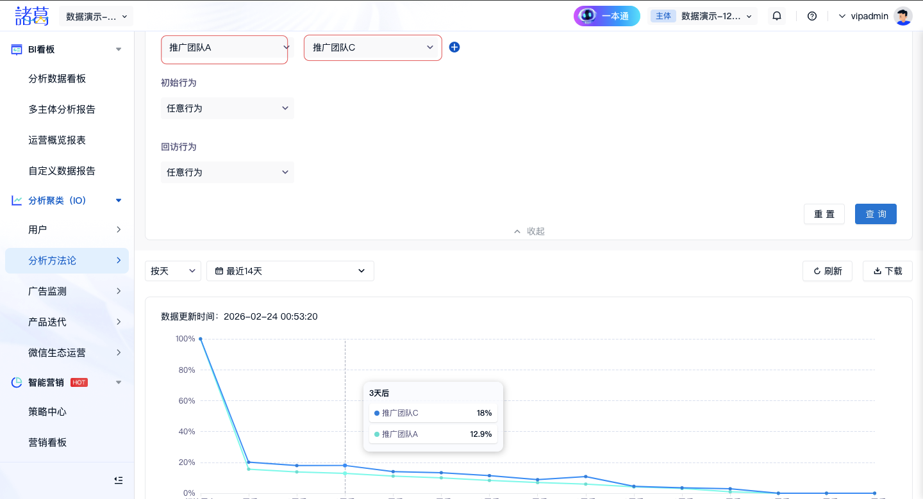Collapse the query panel via 收起
This screenshot has height=499, width=923.
(529, 231)
